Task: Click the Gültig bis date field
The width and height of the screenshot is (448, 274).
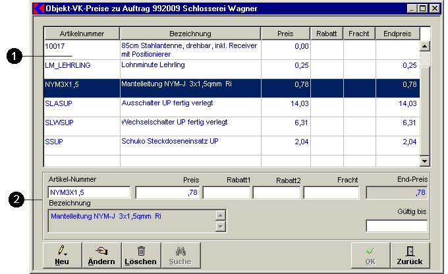Action: pos(396,226)
